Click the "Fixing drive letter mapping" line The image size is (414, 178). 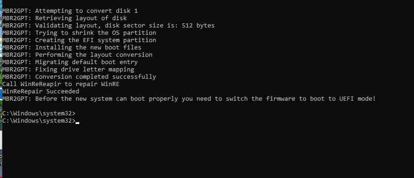[x=68, y=70]
